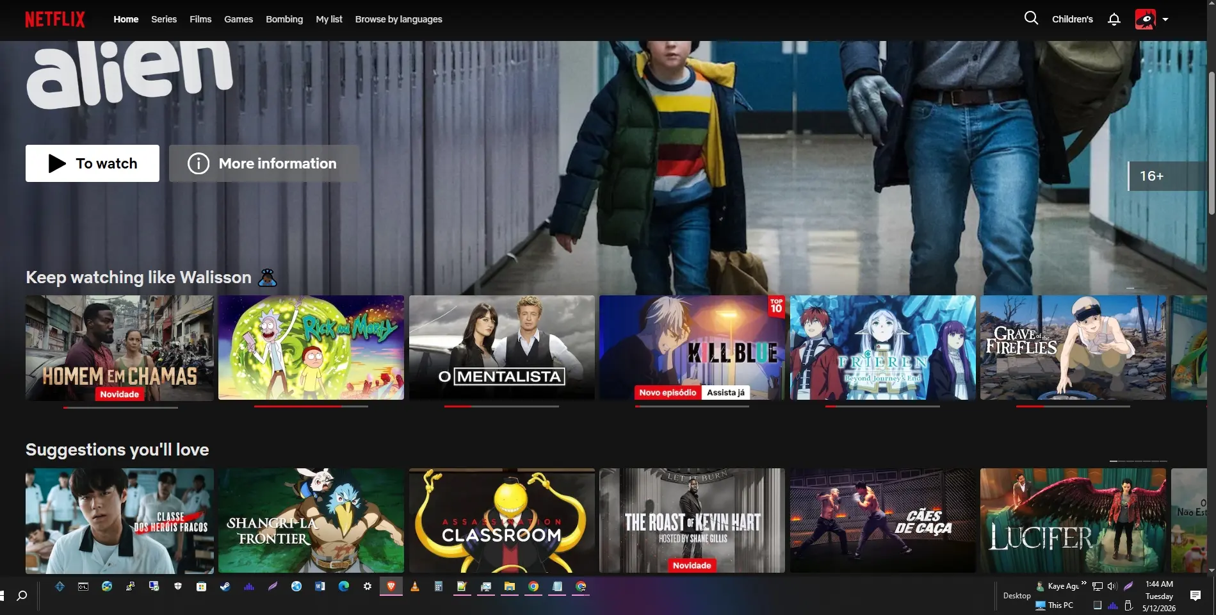Open VLC media player from the taskbar
This screenshot has height=615, width=1216.
[414, 586]
